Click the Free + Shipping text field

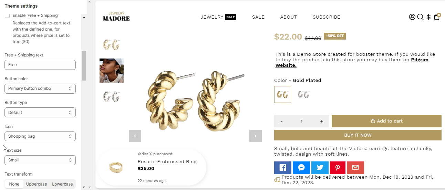(x=40, y=65)
